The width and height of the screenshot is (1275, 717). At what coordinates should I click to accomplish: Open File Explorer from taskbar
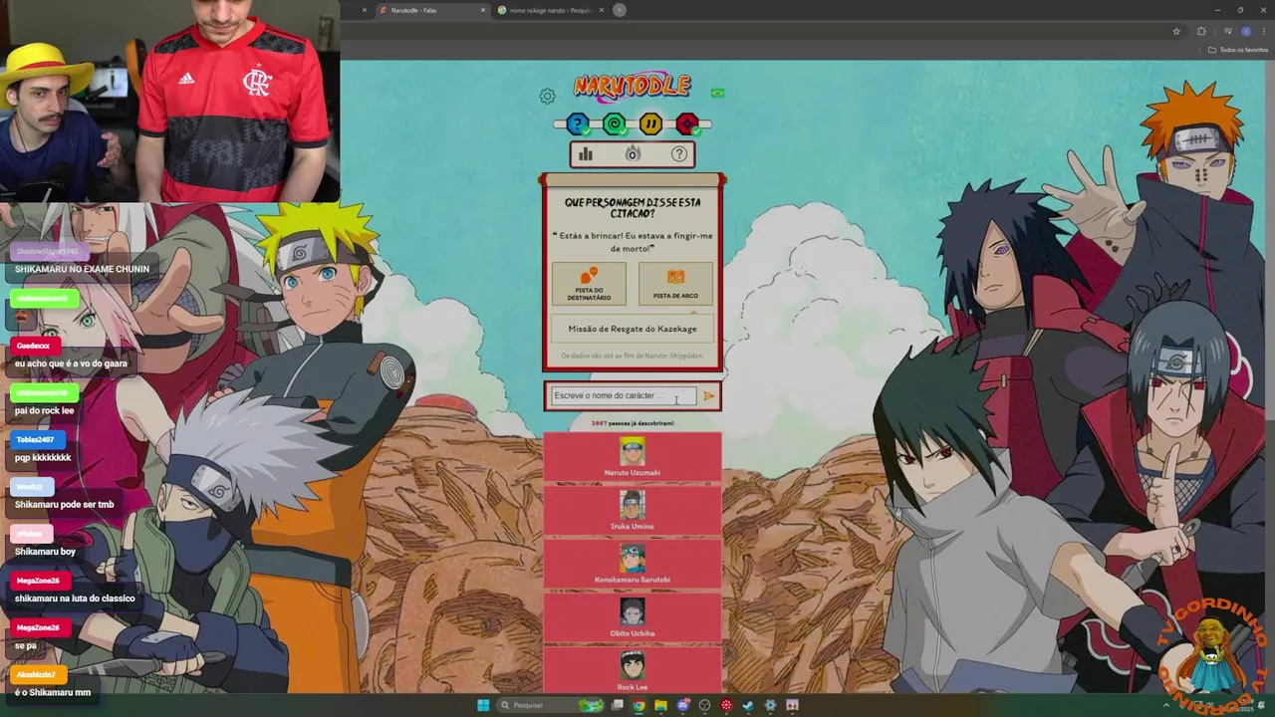pyautogui.click(x=660, y=705)
